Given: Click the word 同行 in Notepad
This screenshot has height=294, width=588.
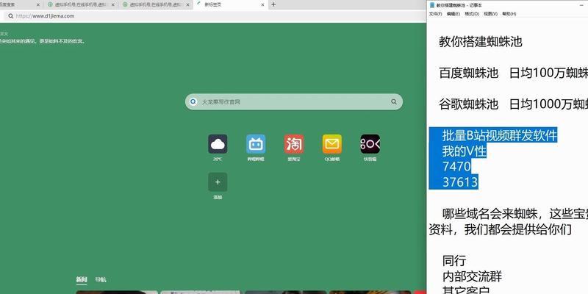Looking at the screenshot, I should (454, 261).
